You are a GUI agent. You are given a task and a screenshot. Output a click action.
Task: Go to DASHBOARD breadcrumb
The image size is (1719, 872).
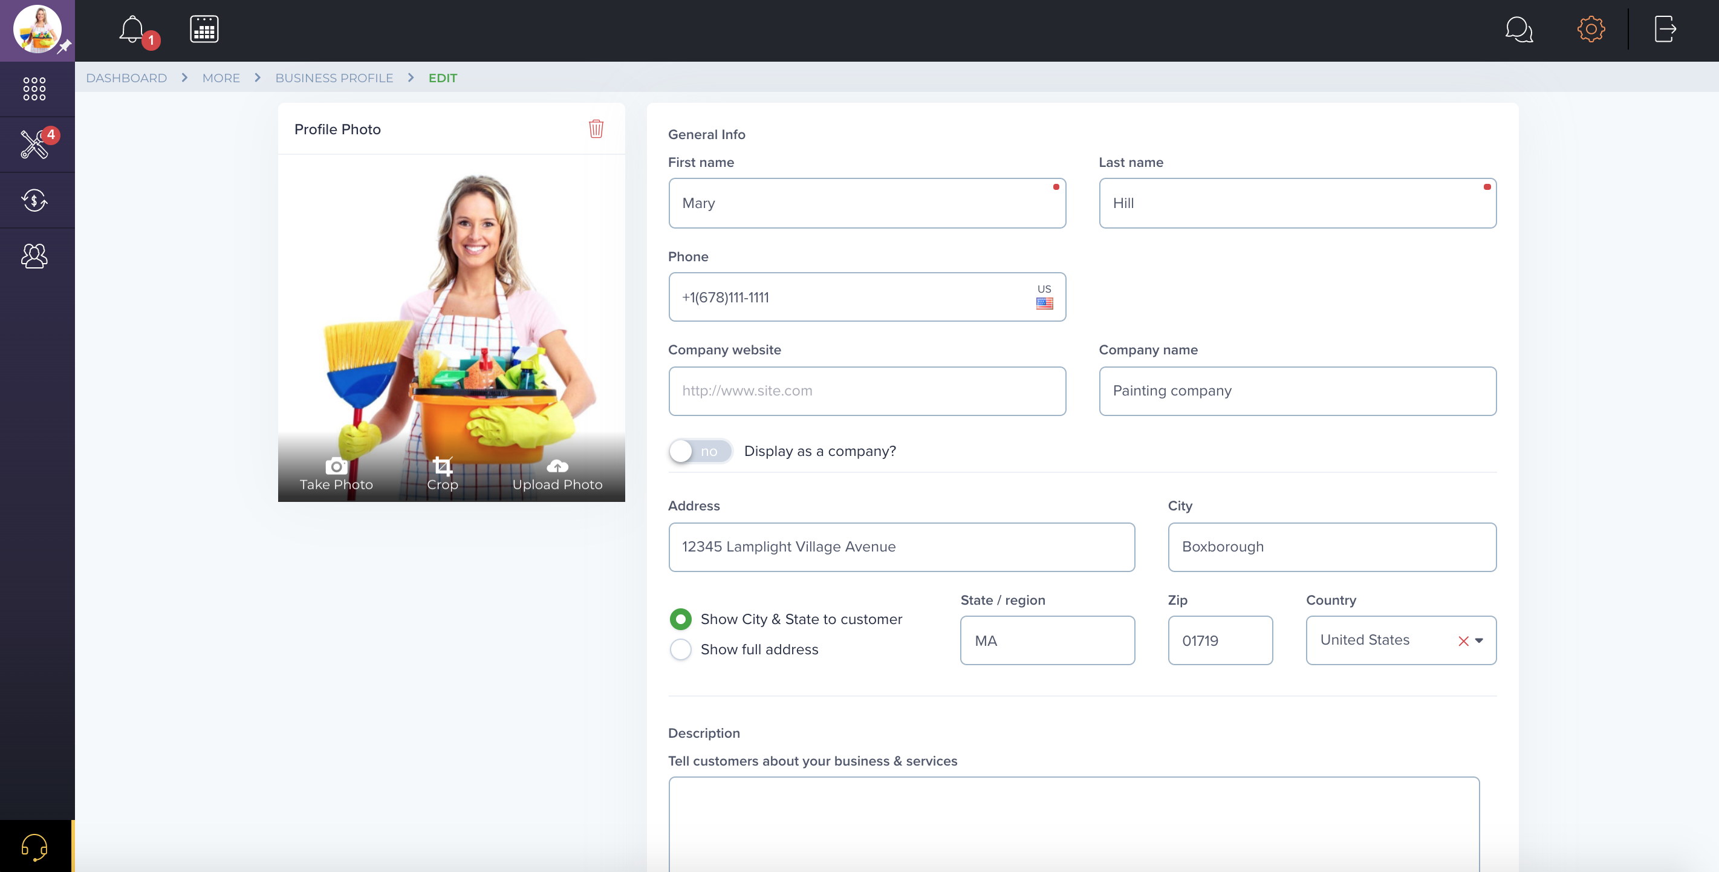coord(126,78)
